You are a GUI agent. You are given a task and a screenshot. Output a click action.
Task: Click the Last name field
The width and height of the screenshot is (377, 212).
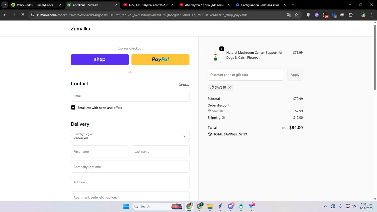pyautogui.click(x=161, y=151)
